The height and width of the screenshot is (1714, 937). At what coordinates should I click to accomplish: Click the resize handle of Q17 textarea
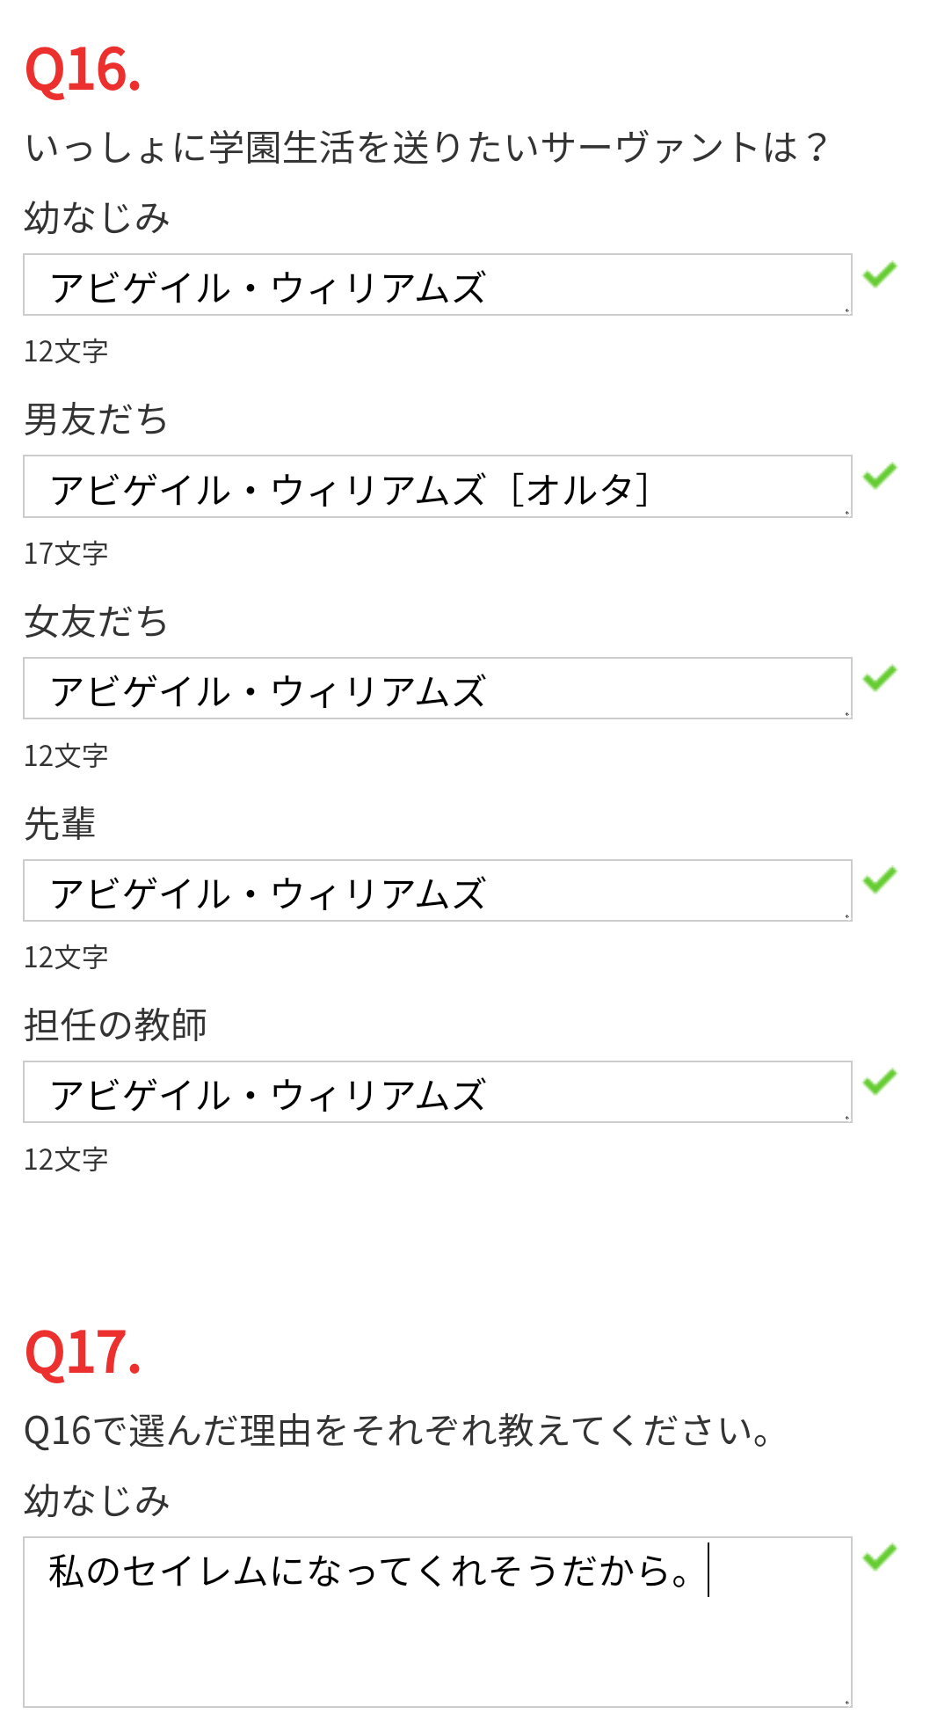click(846, 1702)
